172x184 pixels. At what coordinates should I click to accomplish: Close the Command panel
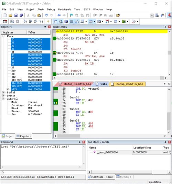click(x=84, y=142)
